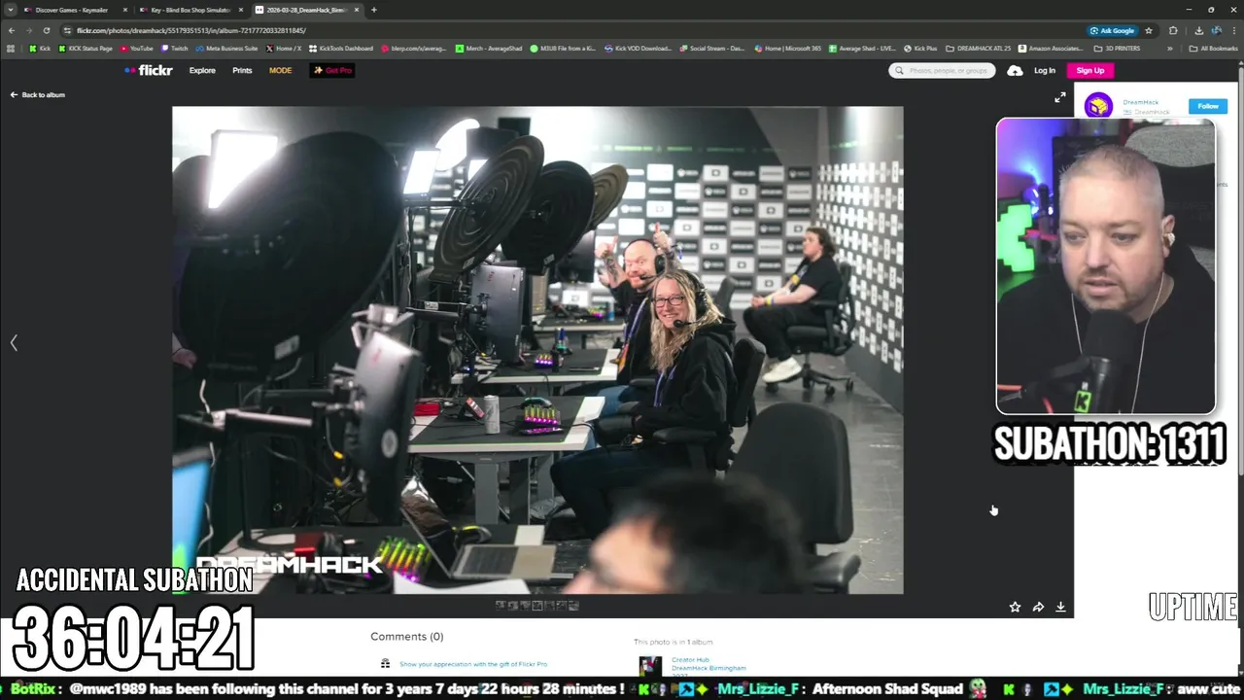Download the photo icon
This screenshot has height=700, width=1244.
(1060, 607)
